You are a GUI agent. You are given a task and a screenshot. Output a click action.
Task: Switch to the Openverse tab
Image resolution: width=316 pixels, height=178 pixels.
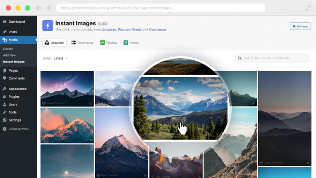click(82, 43)
